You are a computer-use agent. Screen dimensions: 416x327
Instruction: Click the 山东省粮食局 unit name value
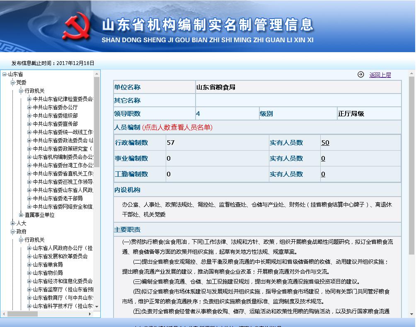pos(216,87)
